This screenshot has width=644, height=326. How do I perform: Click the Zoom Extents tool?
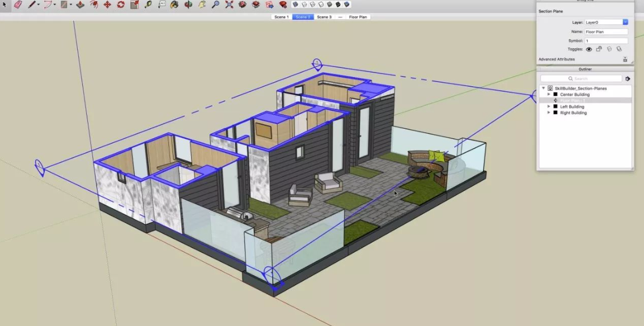click(x=229, y=5)
